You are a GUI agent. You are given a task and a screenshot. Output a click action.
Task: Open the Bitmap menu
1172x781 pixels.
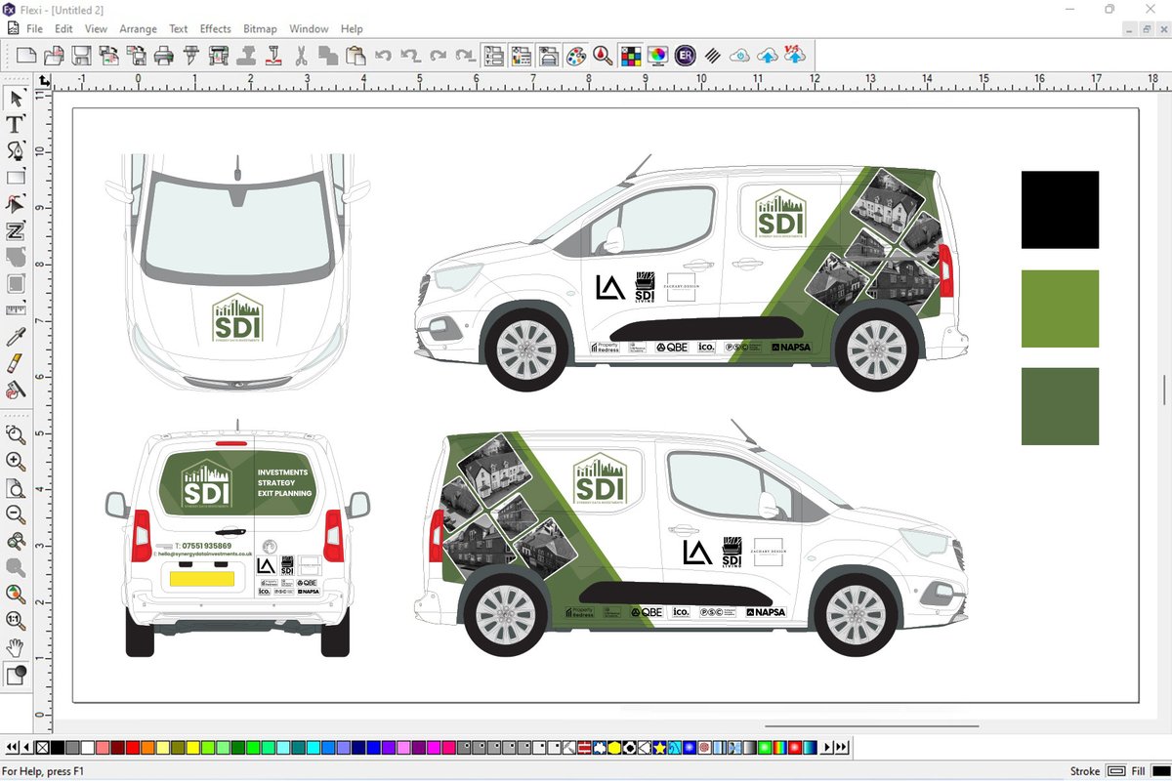point(260,29)
